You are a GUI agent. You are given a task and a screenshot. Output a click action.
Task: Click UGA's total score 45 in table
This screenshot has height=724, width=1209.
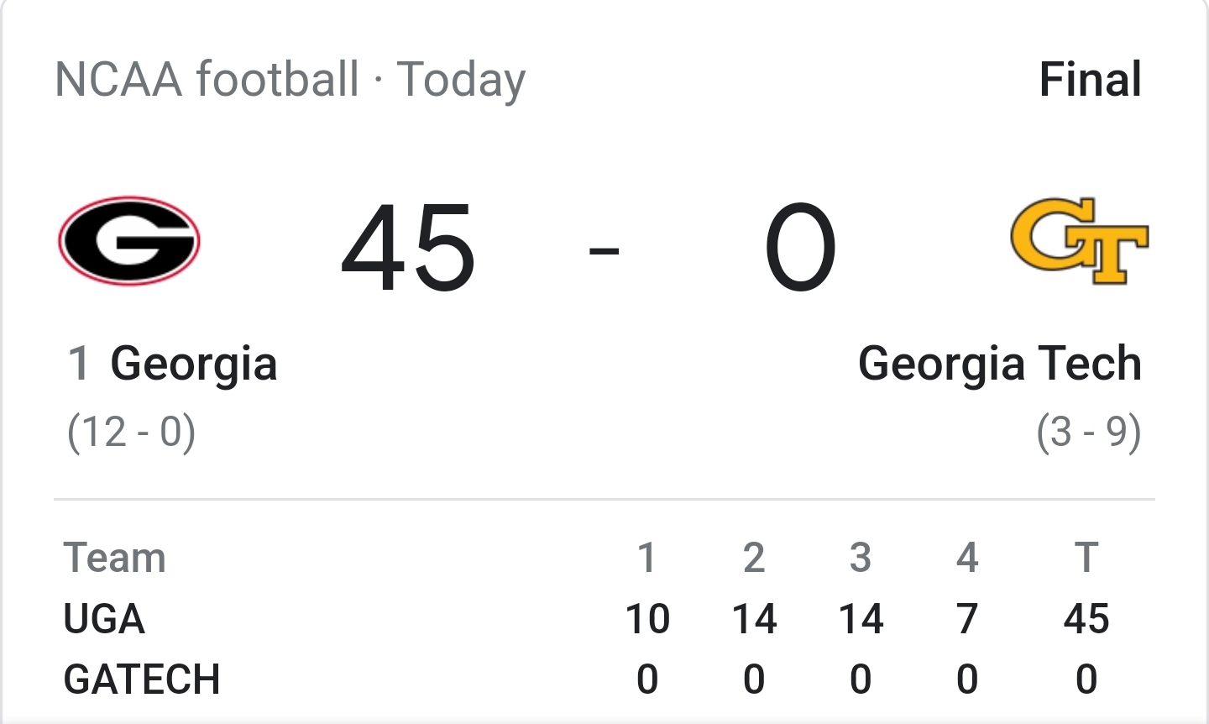[1086, 620]
